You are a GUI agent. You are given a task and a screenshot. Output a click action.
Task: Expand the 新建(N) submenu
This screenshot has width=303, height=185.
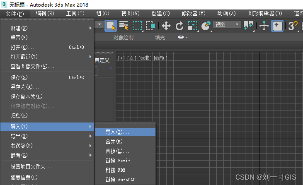[x=47, y=28]
